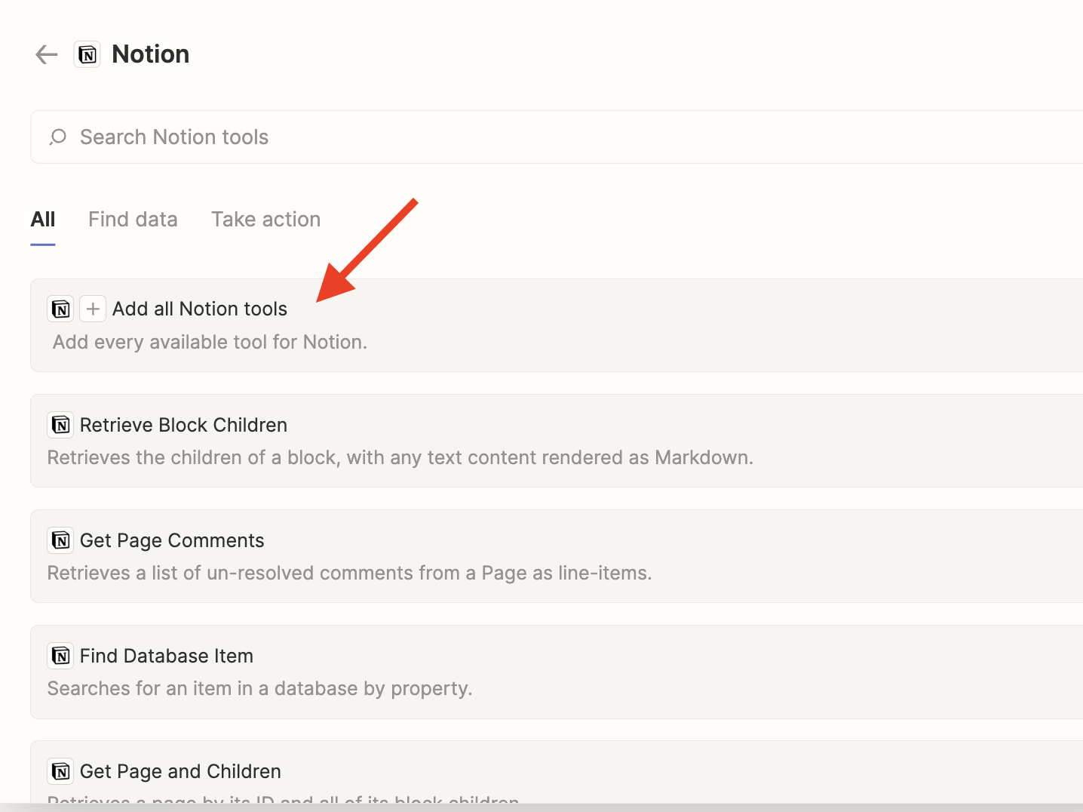
Task: Click the Notion icon next to Get Page and Children
Action: [x=61, y=771]
